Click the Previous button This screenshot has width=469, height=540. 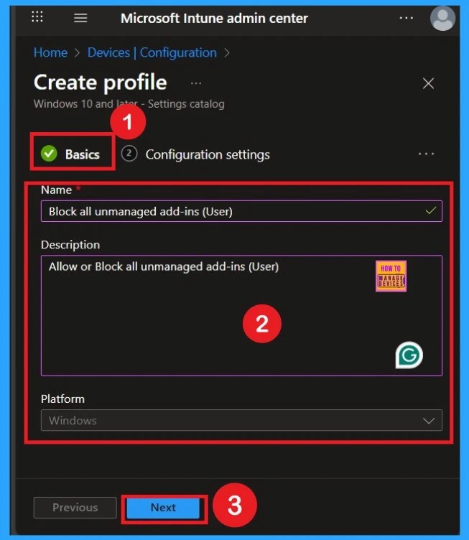(x=75, y=507)
